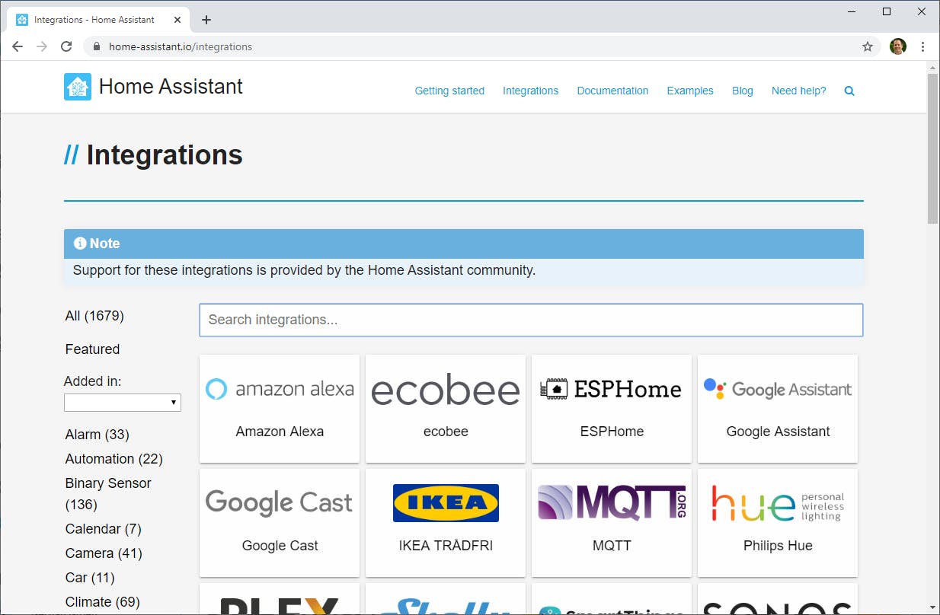Open the Integrations nav menu item

530,91
